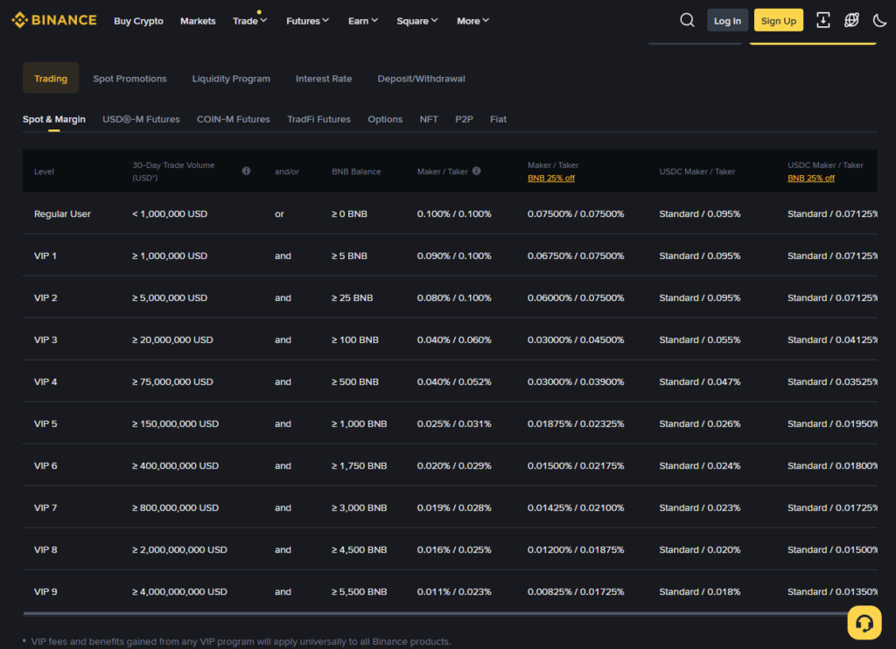Open the NFT sub-tab
Screen dimensions: 896x649
pyautogui.click(x=429, y=119)
